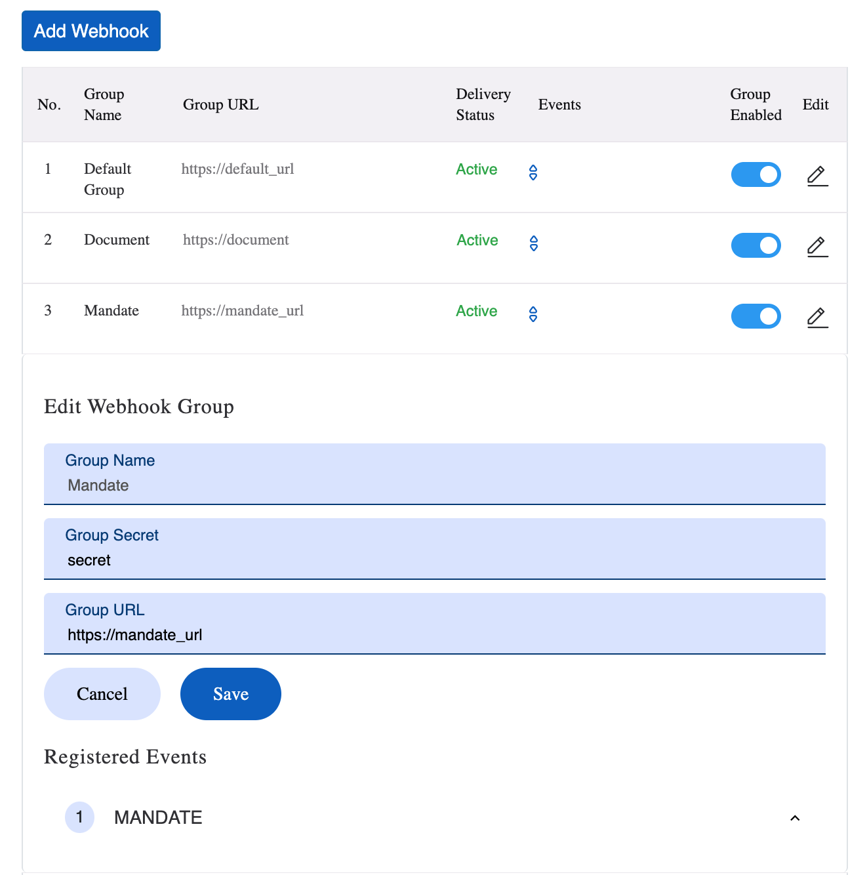Click the edit pencil for Default Group
This screenshot has height=875, width=867.
pyautogui.click(x=817, y=176)
